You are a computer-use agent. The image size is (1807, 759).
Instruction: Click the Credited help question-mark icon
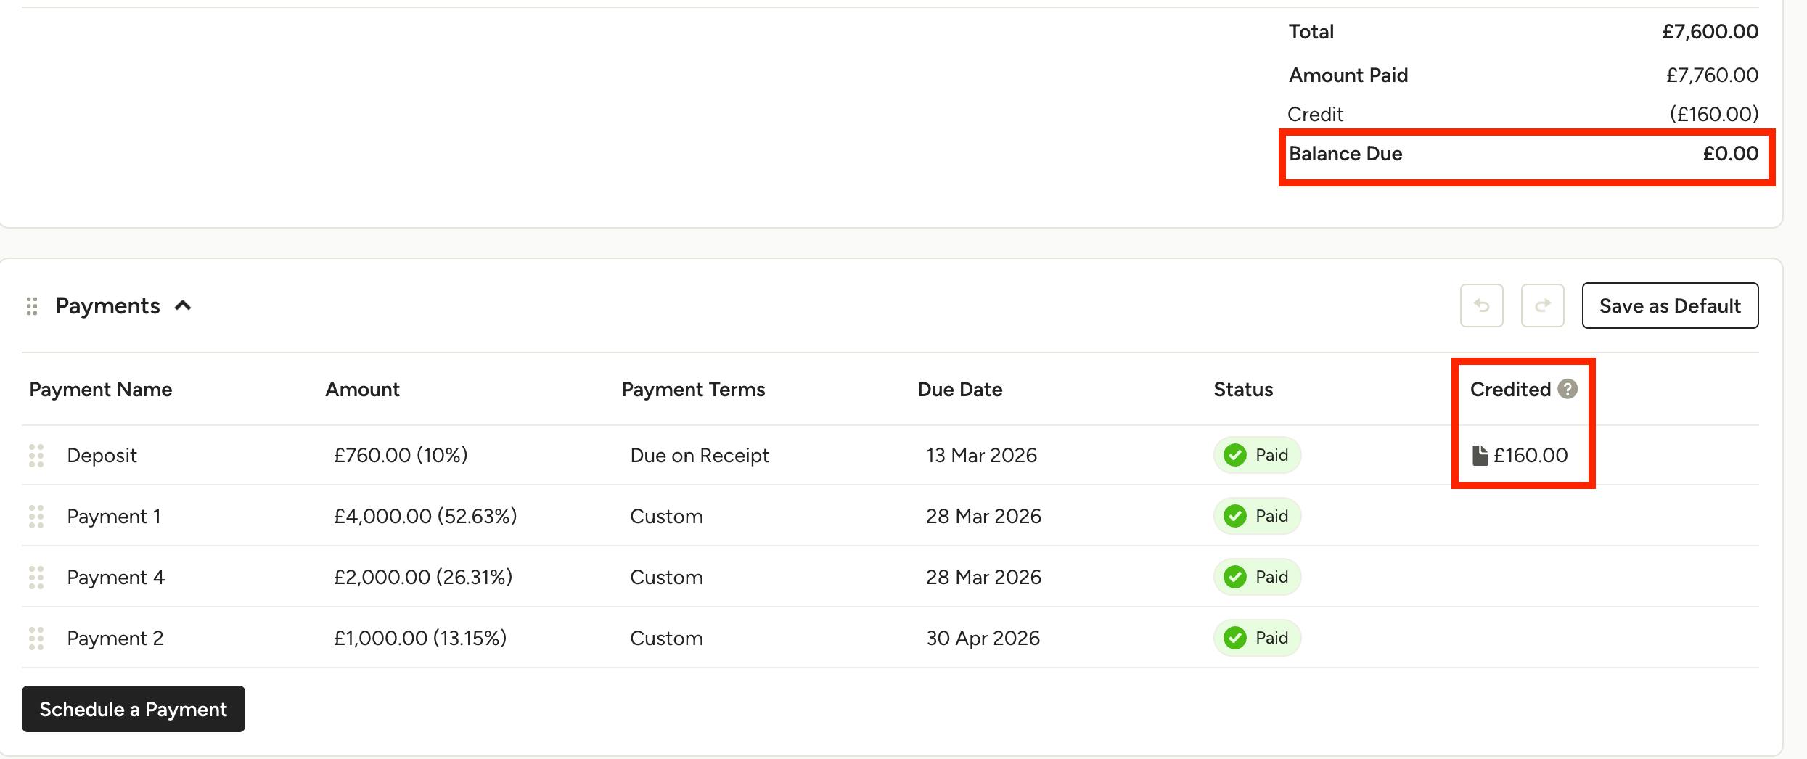(1568, 390)
